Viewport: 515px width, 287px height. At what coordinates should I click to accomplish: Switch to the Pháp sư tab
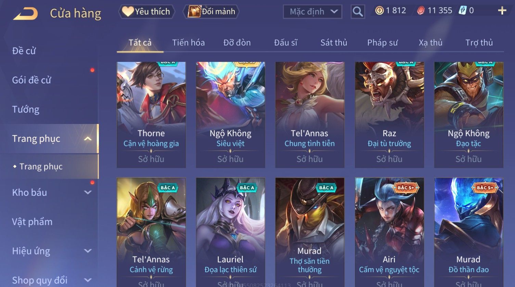pyautogui.click(x=382, y=43)
